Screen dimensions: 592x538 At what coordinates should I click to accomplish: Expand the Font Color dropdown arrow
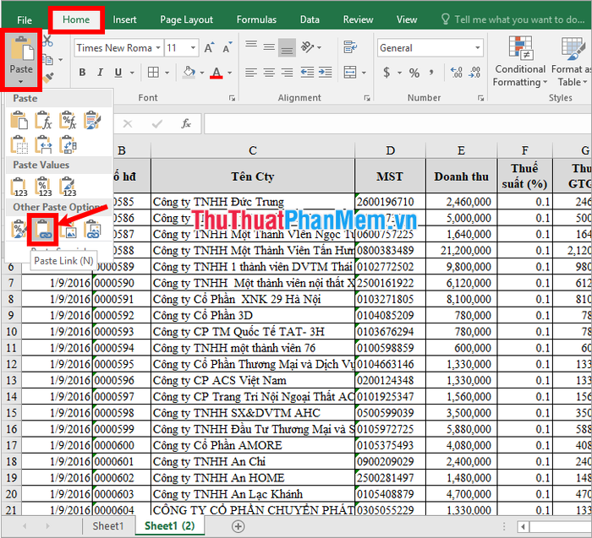tap(230, 73)
